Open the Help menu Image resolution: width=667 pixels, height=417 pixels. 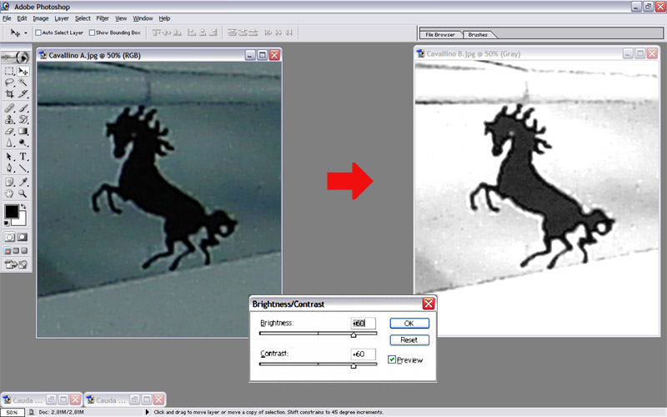164,18
